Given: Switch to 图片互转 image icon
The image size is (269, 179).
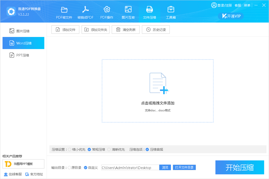Looking at the screenshot, I should pos(128,10).
